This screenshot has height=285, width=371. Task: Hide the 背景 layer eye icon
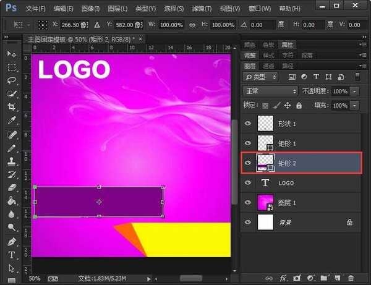[x=249, y=222]
